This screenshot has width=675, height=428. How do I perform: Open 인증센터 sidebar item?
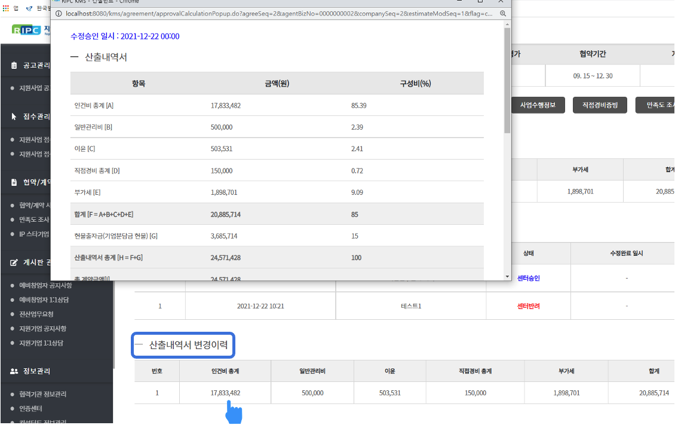[31, 409]
